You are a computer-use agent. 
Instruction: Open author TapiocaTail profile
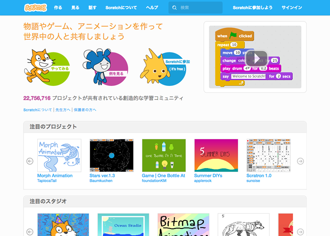pyautogui.click(x=47, y=181)
